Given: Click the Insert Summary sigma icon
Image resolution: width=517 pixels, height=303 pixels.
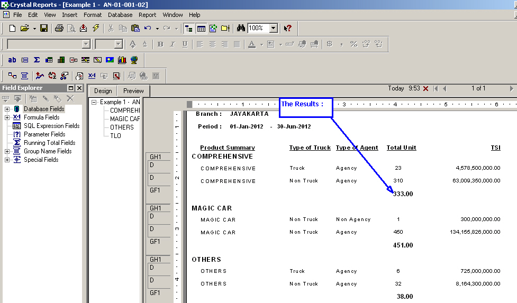Looking at the screenshot, I should 37,60.
